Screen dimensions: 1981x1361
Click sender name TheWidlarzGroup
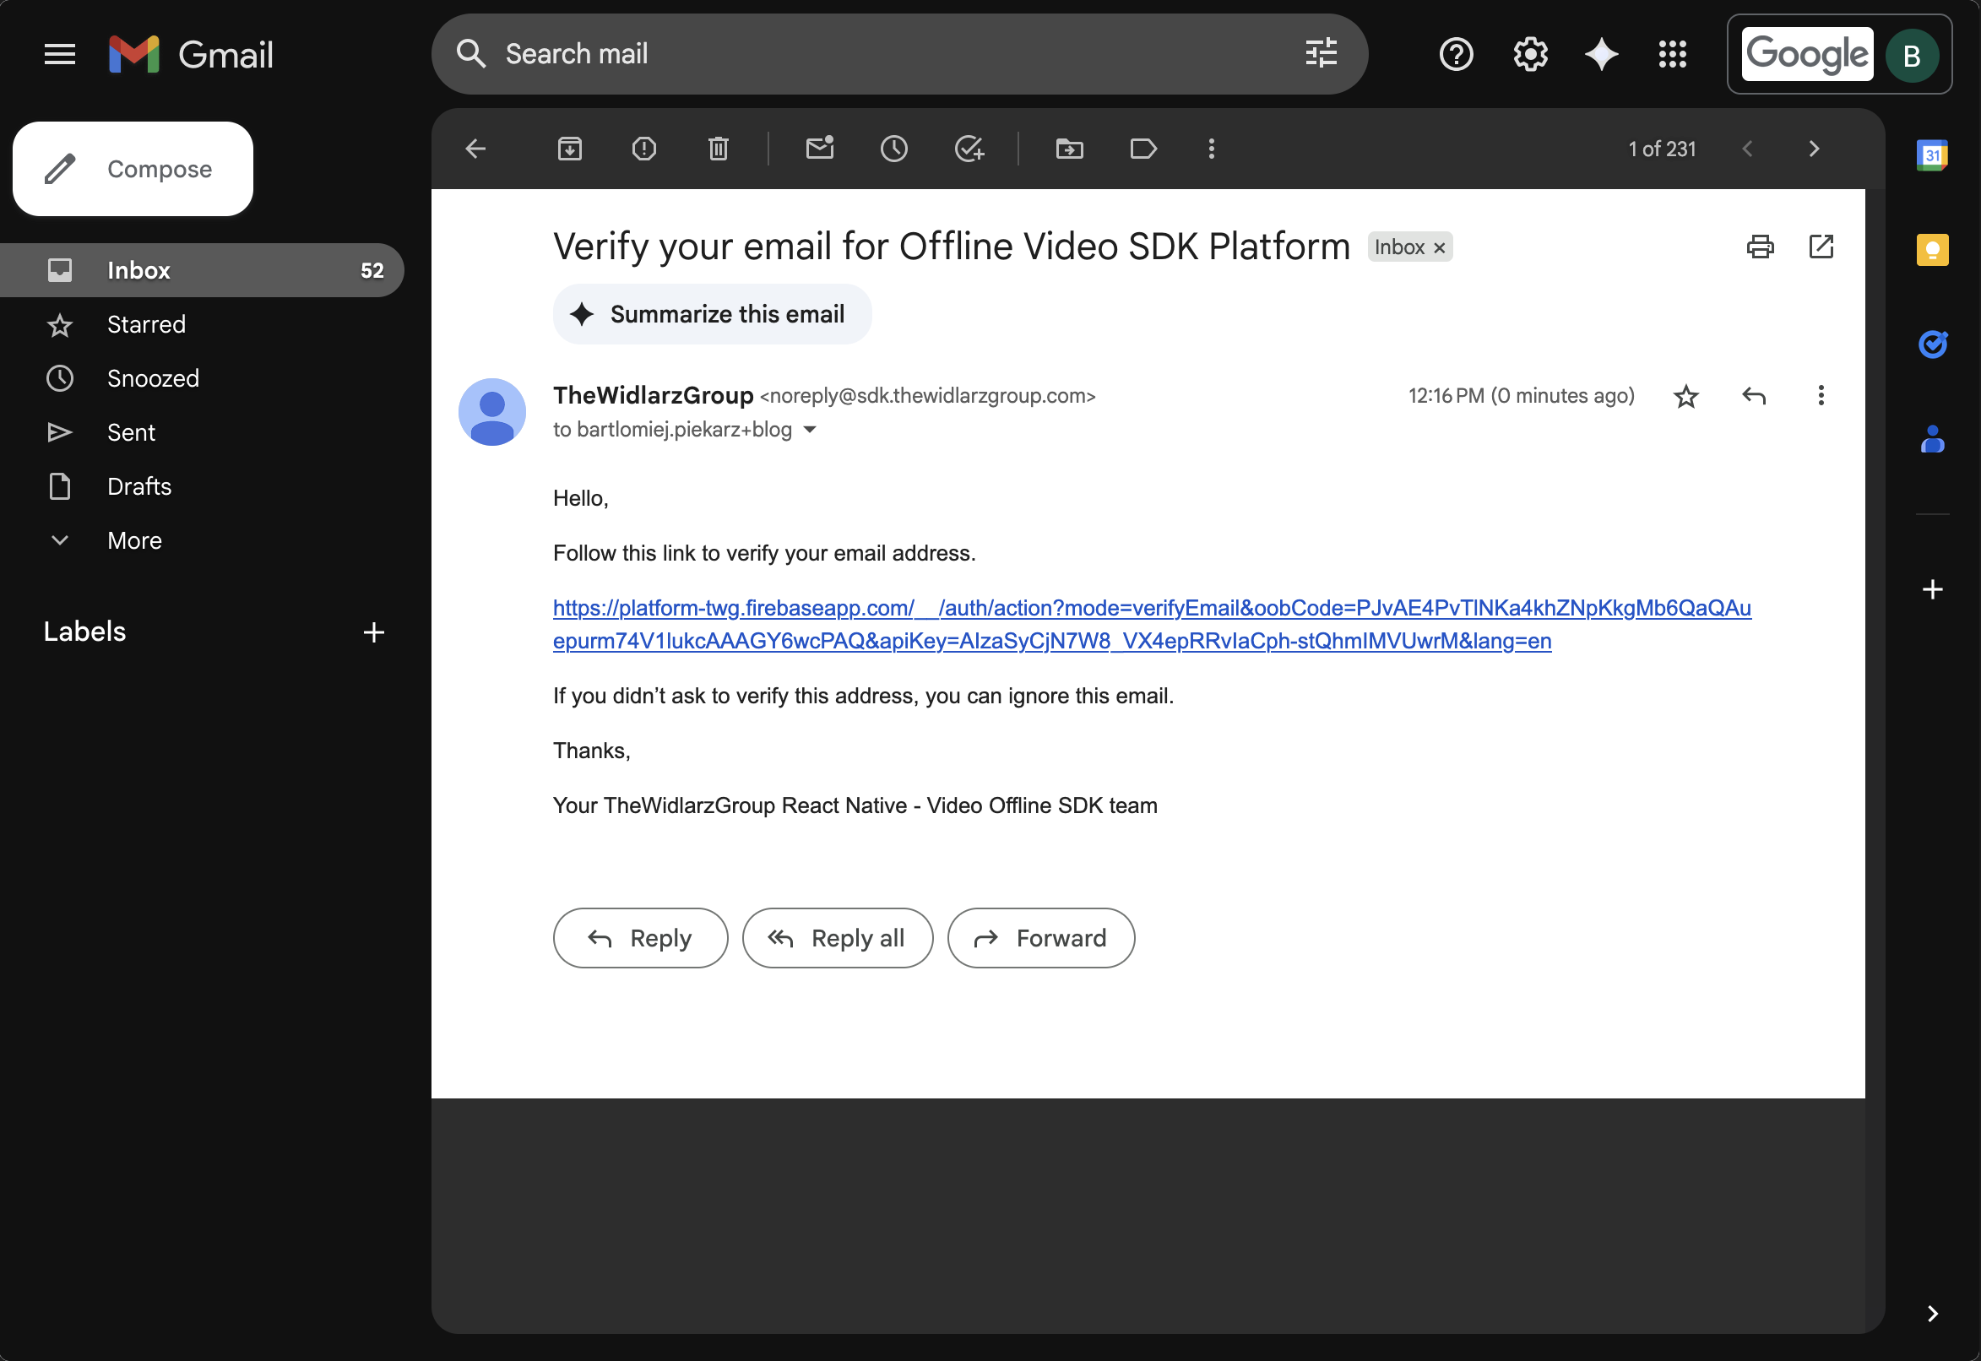pyautogui.click(x=654, y=396)
